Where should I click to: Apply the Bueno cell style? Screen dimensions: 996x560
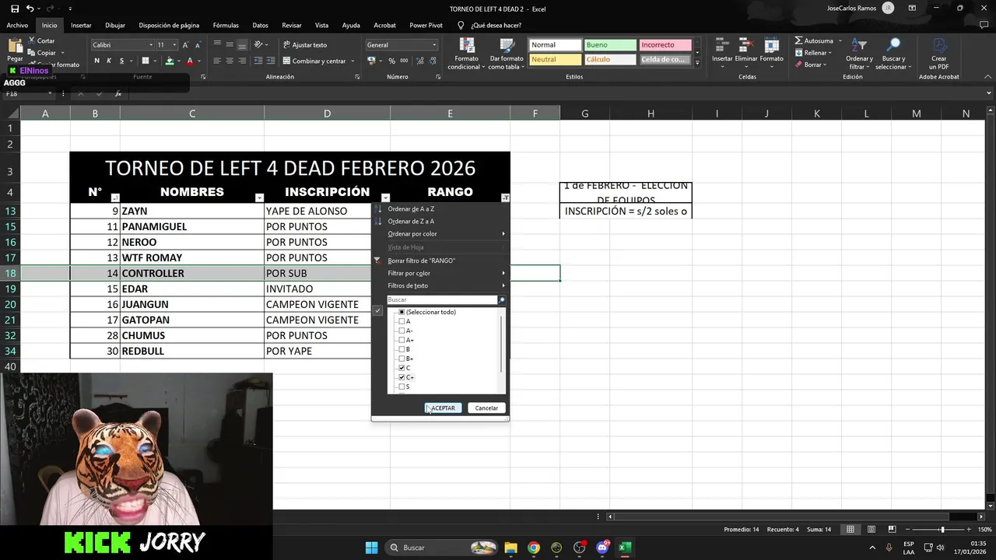tap(609, 45)
